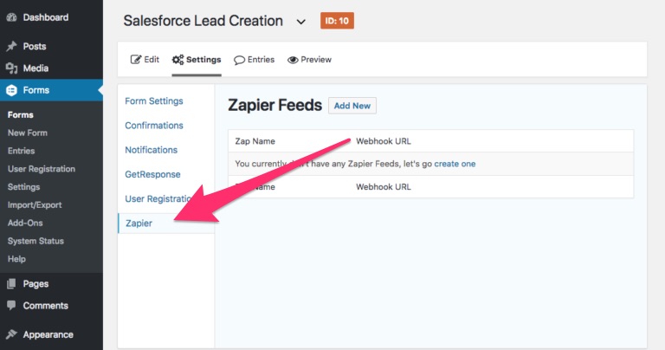This screenshot has width=665, height=350.
Task: Click the Add New feed button
Action: pos(352,106)
